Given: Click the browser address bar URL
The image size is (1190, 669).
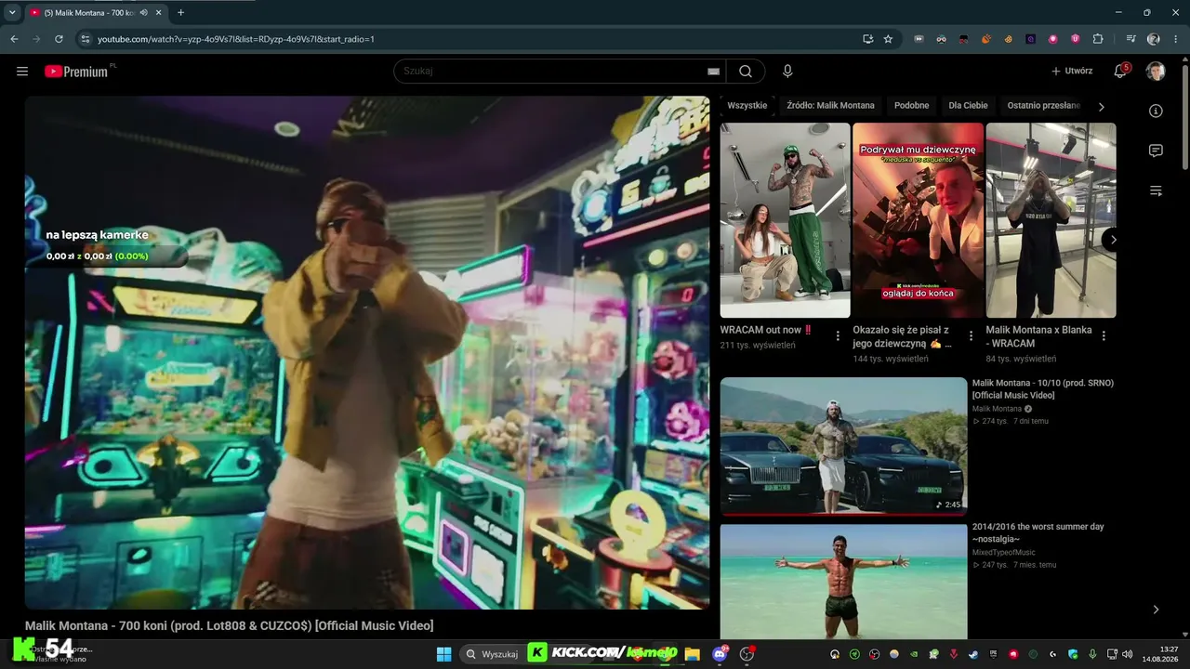Looking at the screenshot, I should coord(236,39).
